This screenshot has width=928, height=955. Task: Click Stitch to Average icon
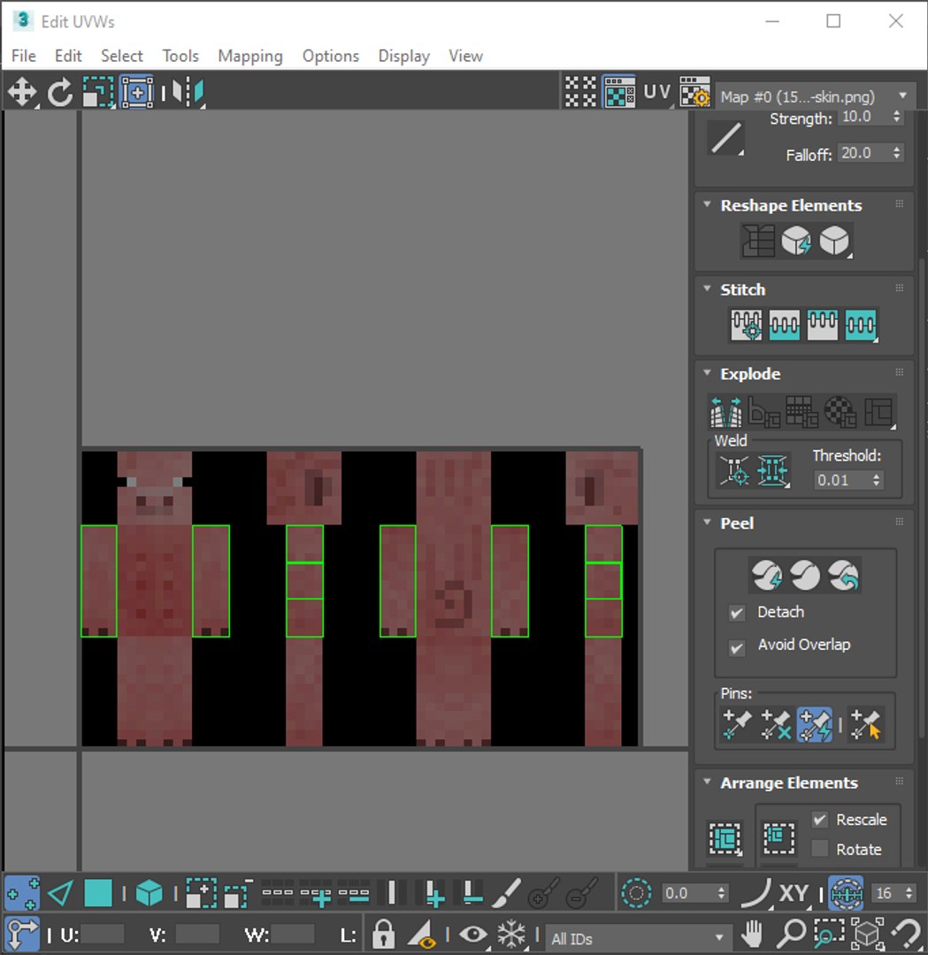784,325
